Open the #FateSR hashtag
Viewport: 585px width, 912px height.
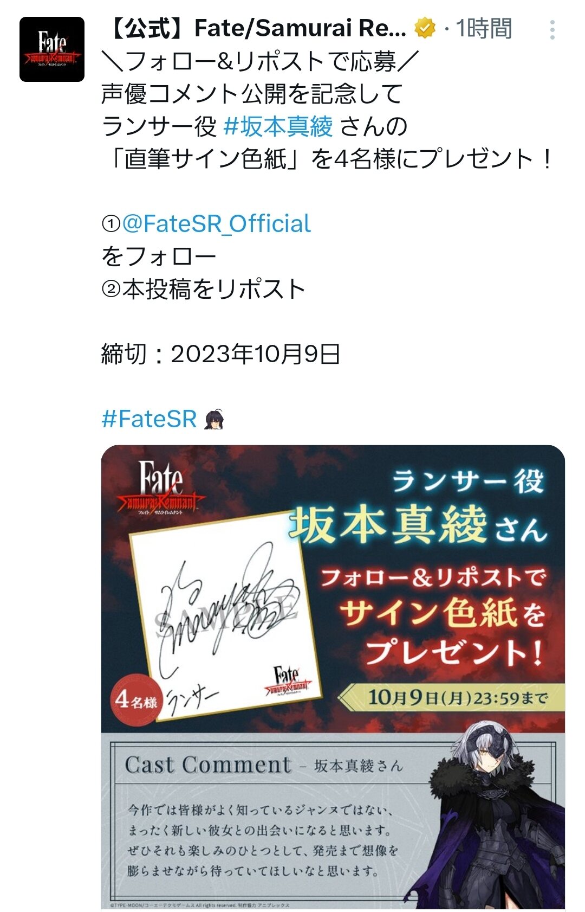pyautogui.click(x=149, y=419)
